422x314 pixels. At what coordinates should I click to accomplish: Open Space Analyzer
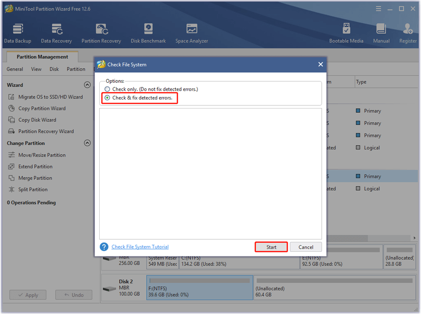click(191, 33)
